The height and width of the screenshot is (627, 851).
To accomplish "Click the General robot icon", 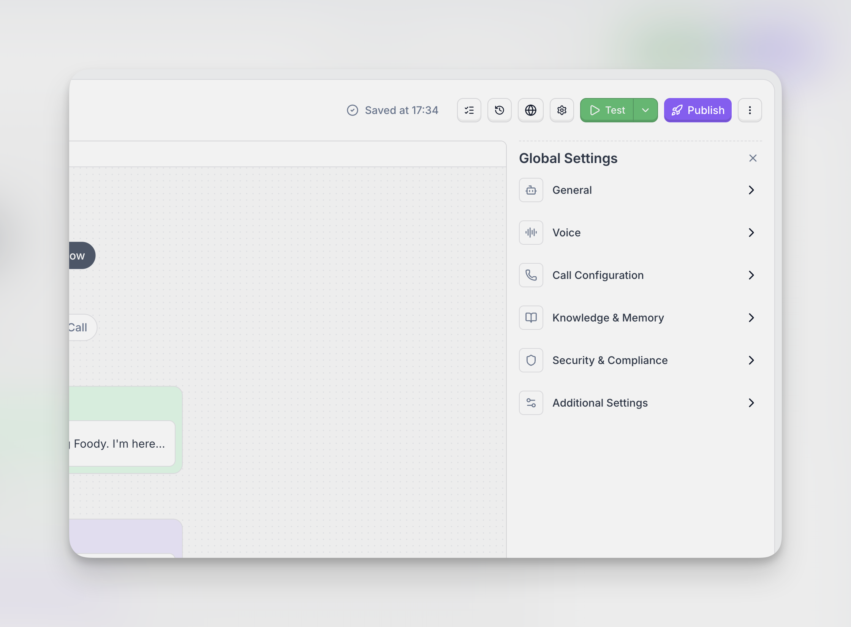I will 531,190.
